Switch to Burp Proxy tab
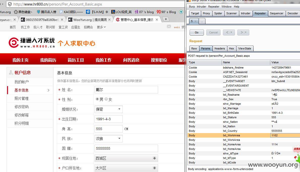The image size is (300, 172). (x=206, y=13)
